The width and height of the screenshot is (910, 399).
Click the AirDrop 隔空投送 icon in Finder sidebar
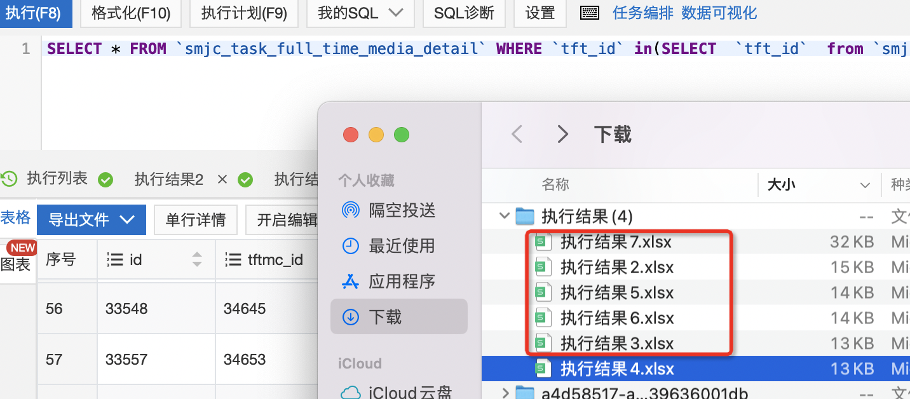pos(350,210)
